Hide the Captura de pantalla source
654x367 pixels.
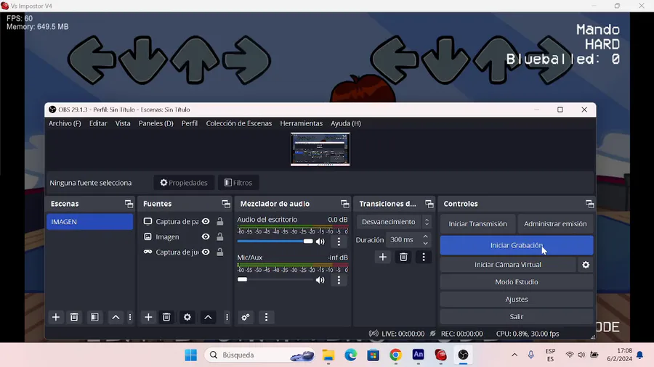tap(206, 221)
